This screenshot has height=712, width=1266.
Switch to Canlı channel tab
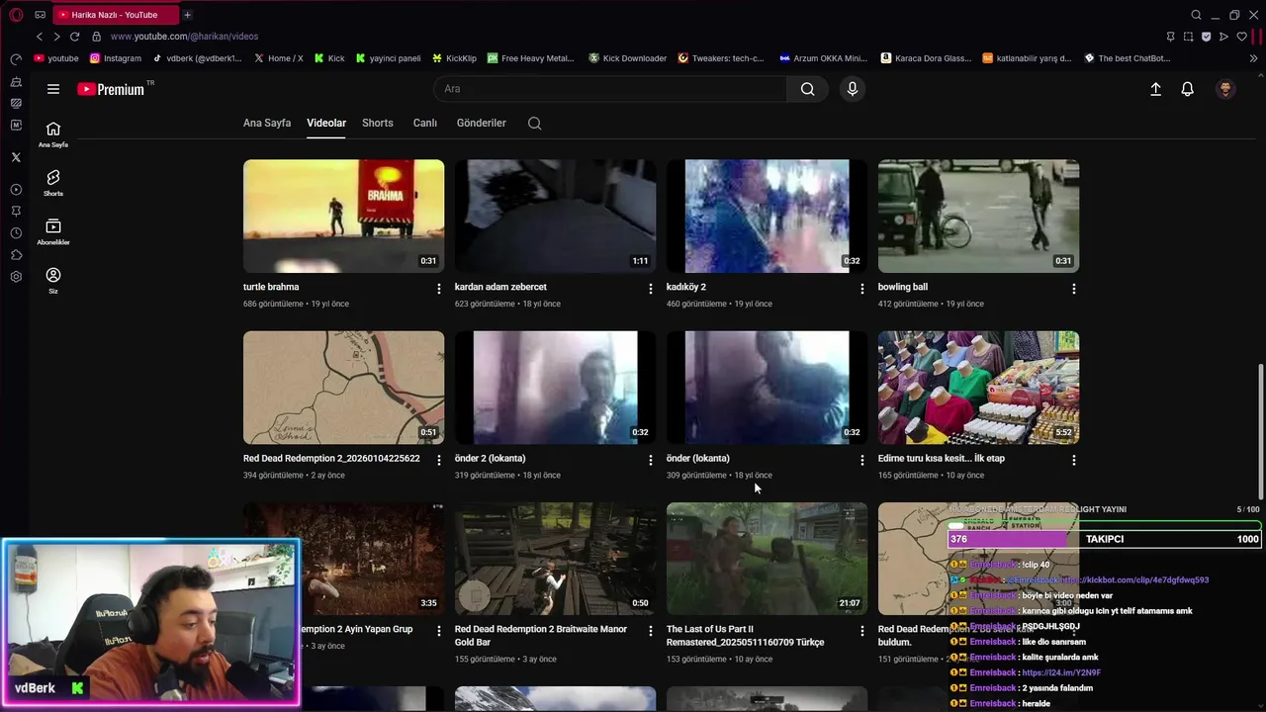click(x=425, y=124)
